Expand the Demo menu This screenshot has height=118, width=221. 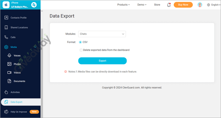pyautogui.click(x=142, y=5)
